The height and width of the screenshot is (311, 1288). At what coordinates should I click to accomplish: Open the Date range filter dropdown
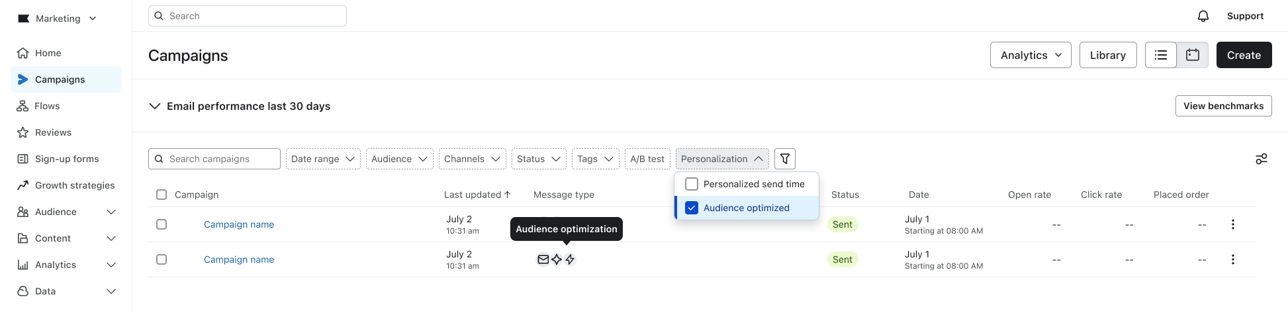pyautogui.click(x=323, y=159)
